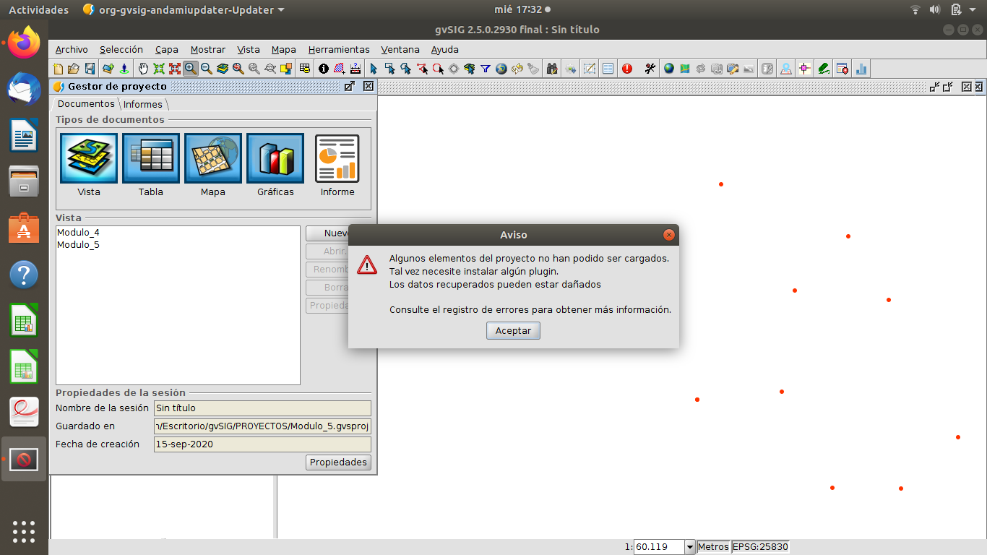Switch to the Documentos tab
987x555 pixels.
click(x=86, y=104)
